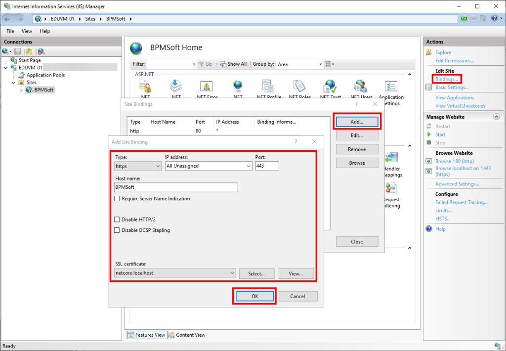Open Advanced Settings... in Actions pane
The width and height of the screenshot is (506, 351).
tap(457, 184)
